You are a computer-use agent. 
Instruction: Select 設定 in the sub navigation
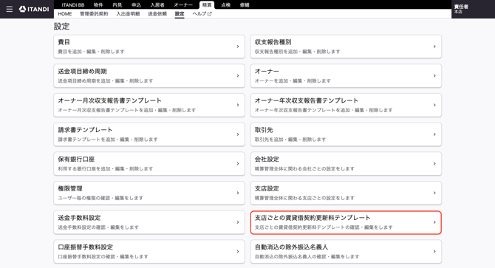tap(180, 14)
